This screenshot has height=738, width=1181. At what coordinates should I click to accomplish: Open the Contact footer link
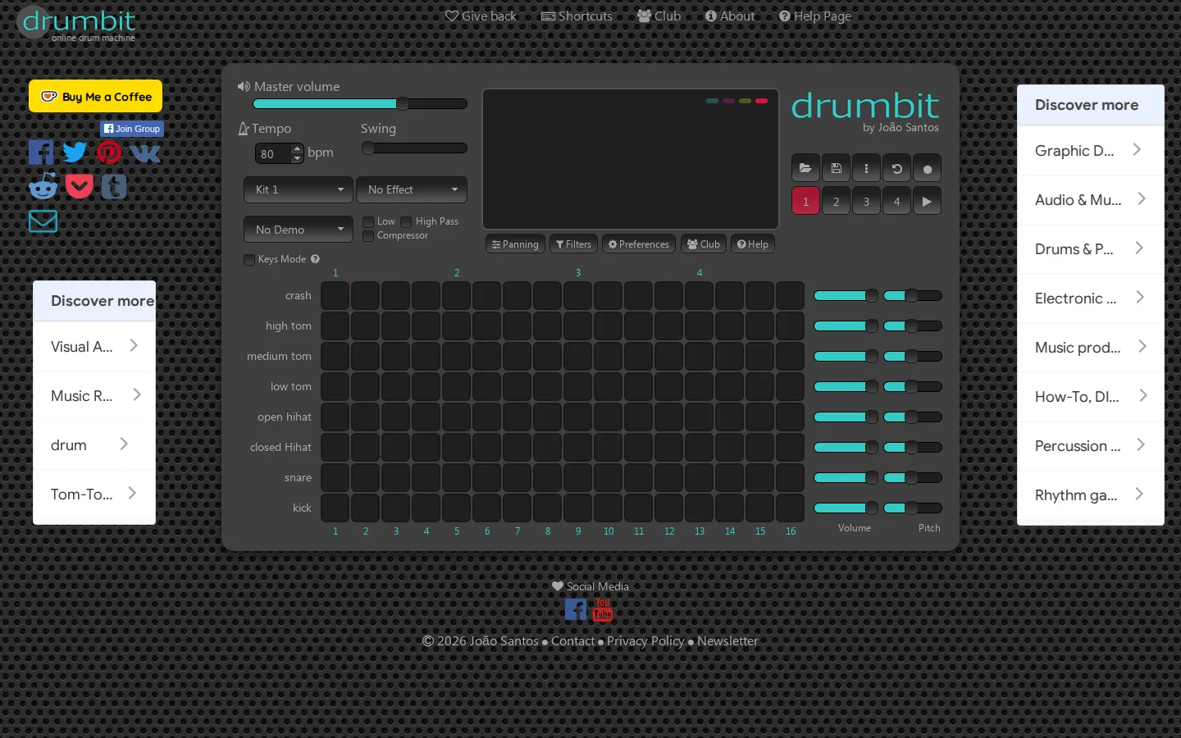click(x=572, y=640)
